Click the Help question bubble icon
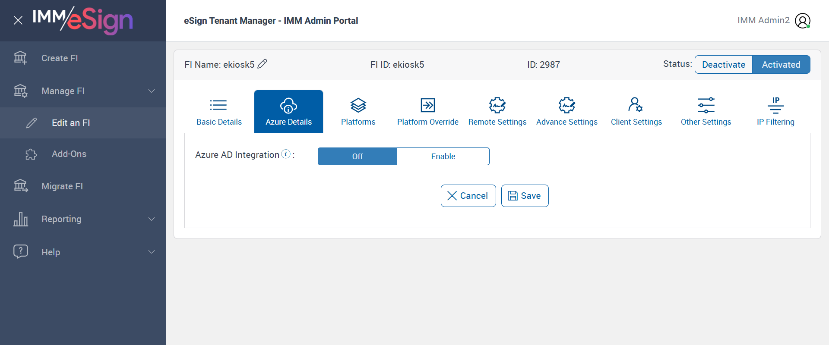829x345 pixels. point(21,252)
